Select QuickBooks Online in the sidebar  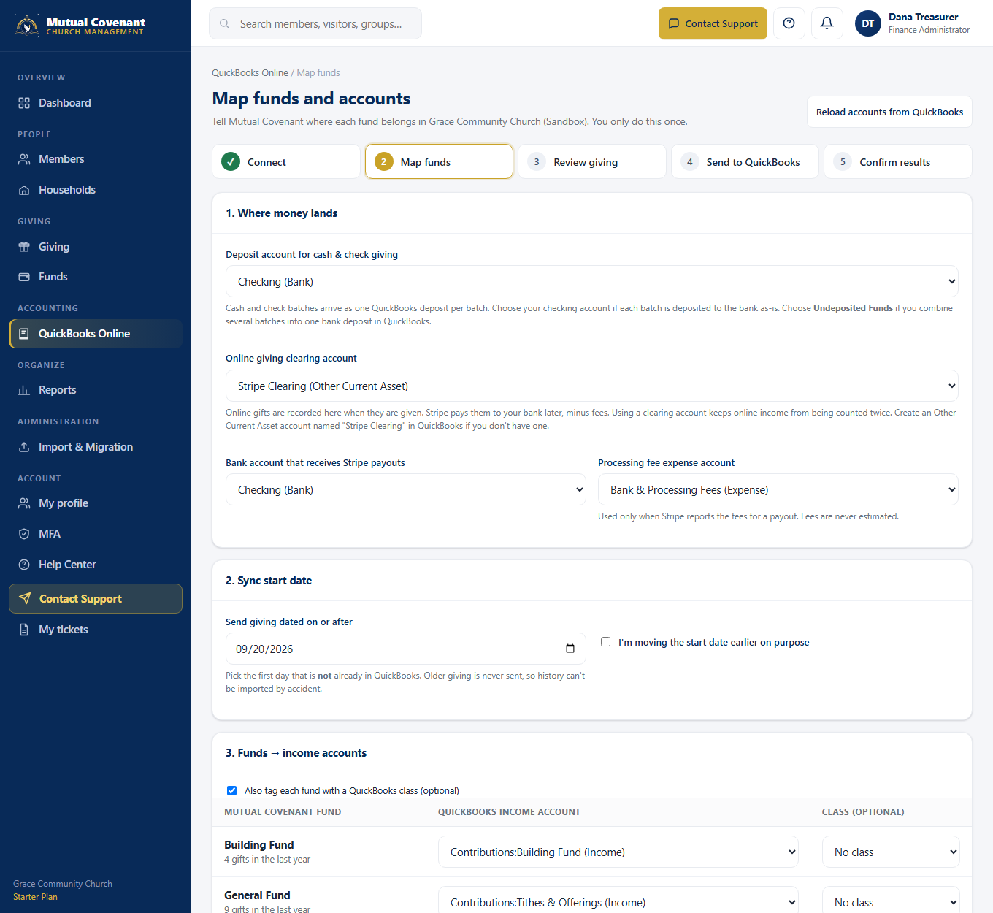coord(96,334)
